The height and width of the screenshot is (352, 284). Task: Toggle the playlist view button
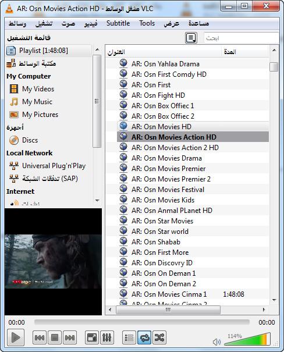pos(129,337)
